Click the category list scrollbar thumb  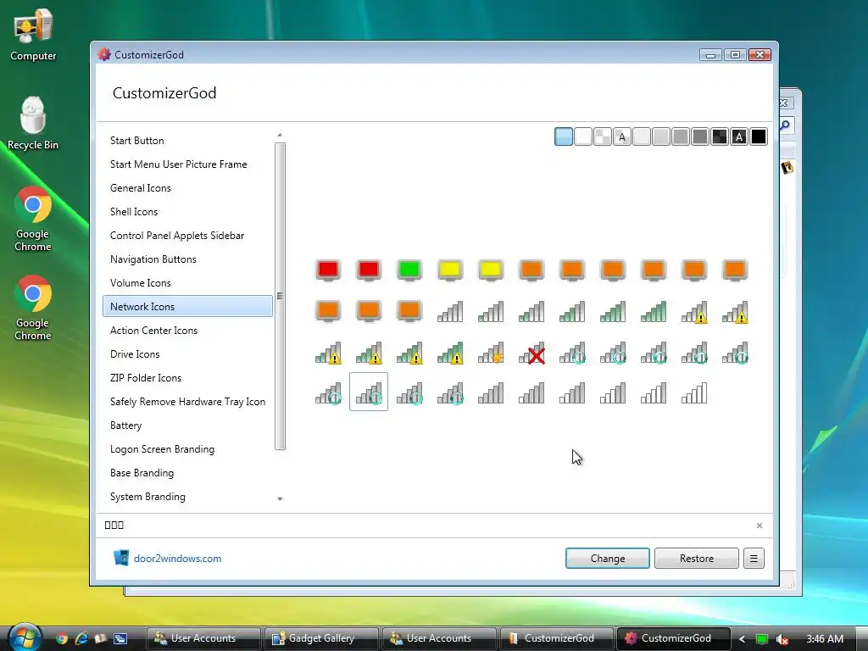tap(280, 296)
